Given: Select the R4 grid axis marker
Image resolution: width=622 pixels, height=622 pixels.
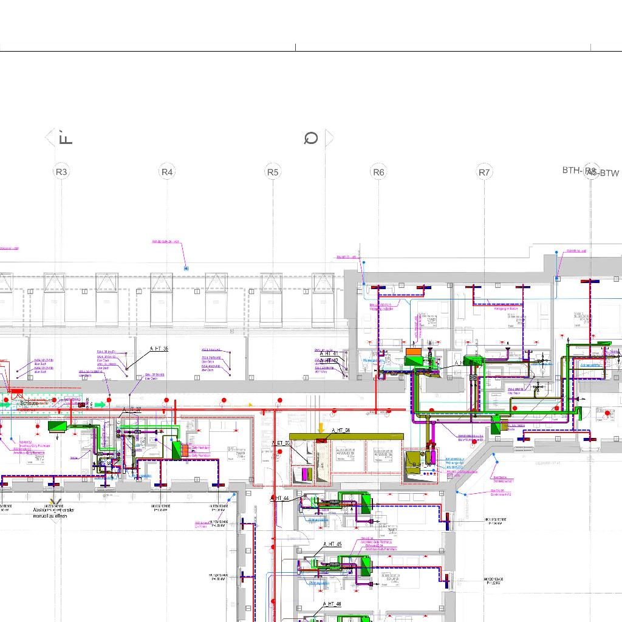Looking at the screenshot, I should click(167, 172).
